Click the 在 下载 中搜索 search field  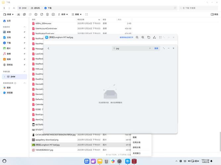coord(198,8)
